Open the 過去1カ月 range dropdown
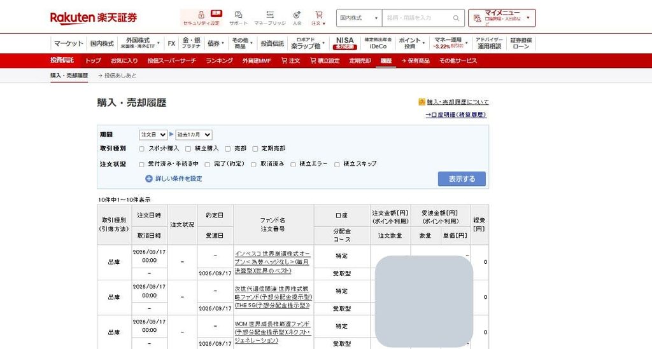 tap(194, 135)
